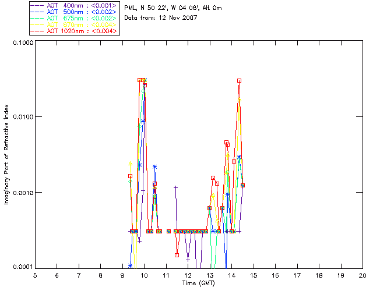Screen dimensions: 373x298
Task: Click the 'Data from: 12 Nov 2007' label
Action: [161, 18]
